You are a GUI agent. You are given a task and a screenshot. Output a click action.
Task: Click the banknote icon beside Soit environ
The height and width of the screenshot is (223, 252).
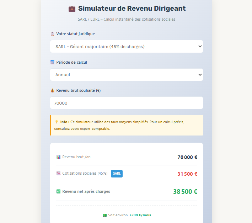point(104,215)
